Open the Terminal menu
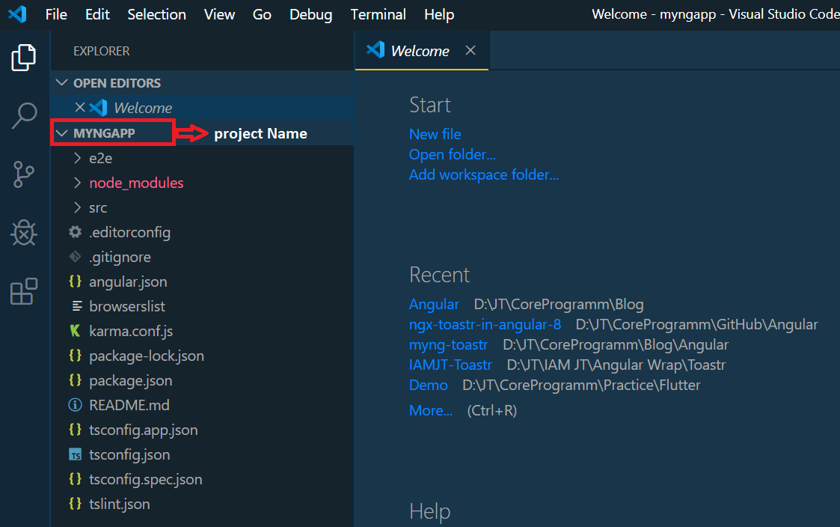The height and width of the screenshot is (527, 840). click(x=378, y=14)
